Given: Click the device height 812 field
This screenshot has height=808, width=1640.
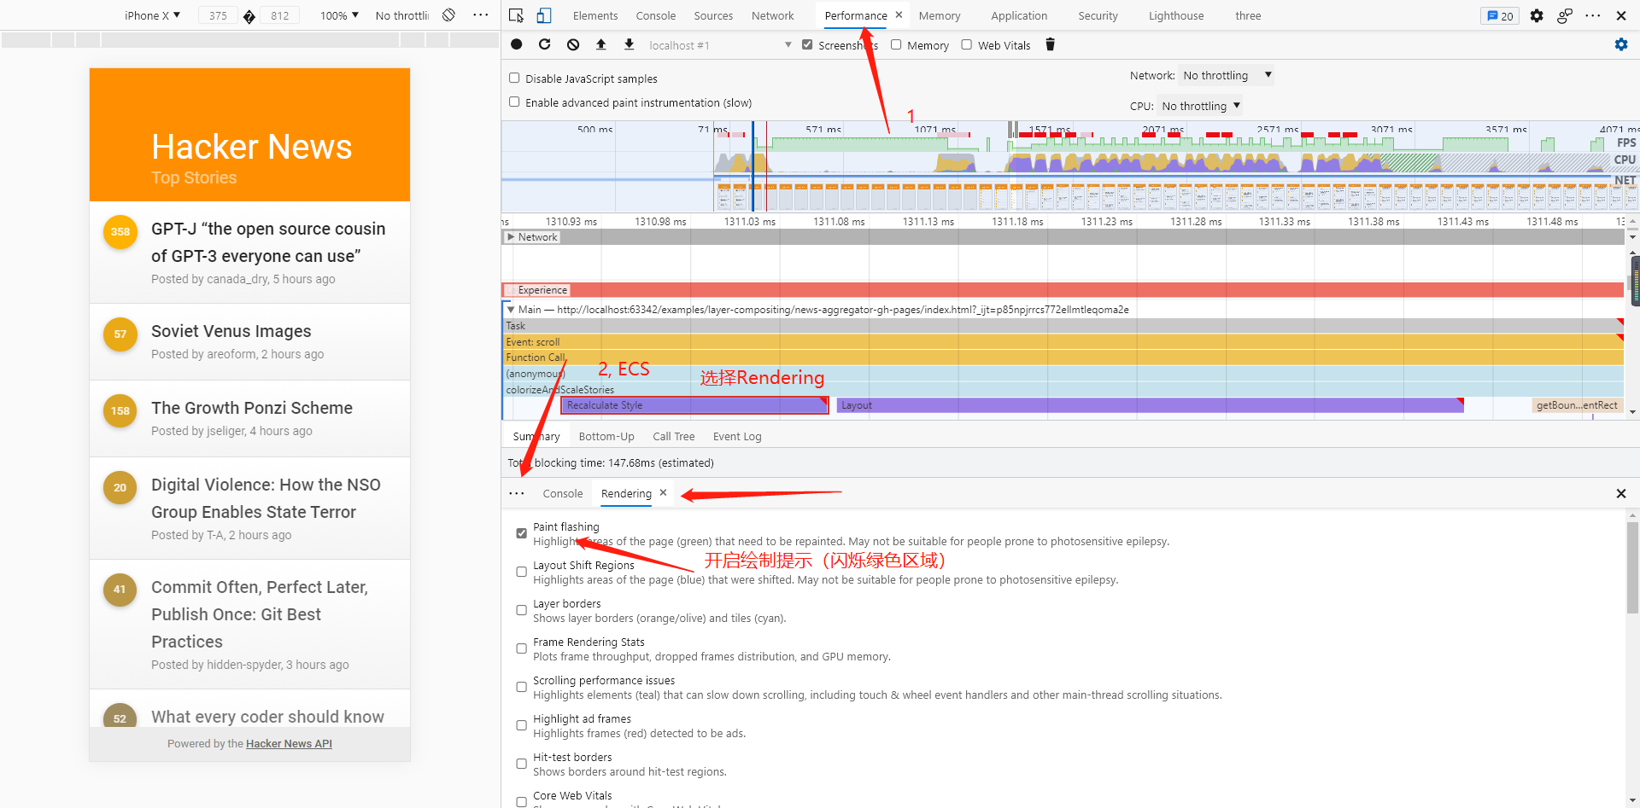Looking at the screenshot, I should 280,15.
